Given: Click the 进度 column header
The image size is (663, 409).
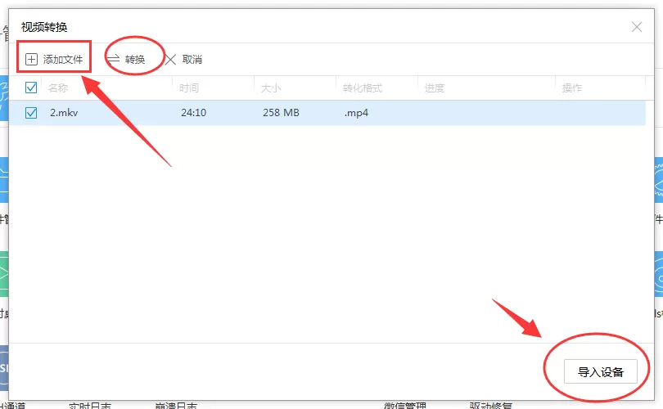Looking at the screenshot, I should point(435,88).
